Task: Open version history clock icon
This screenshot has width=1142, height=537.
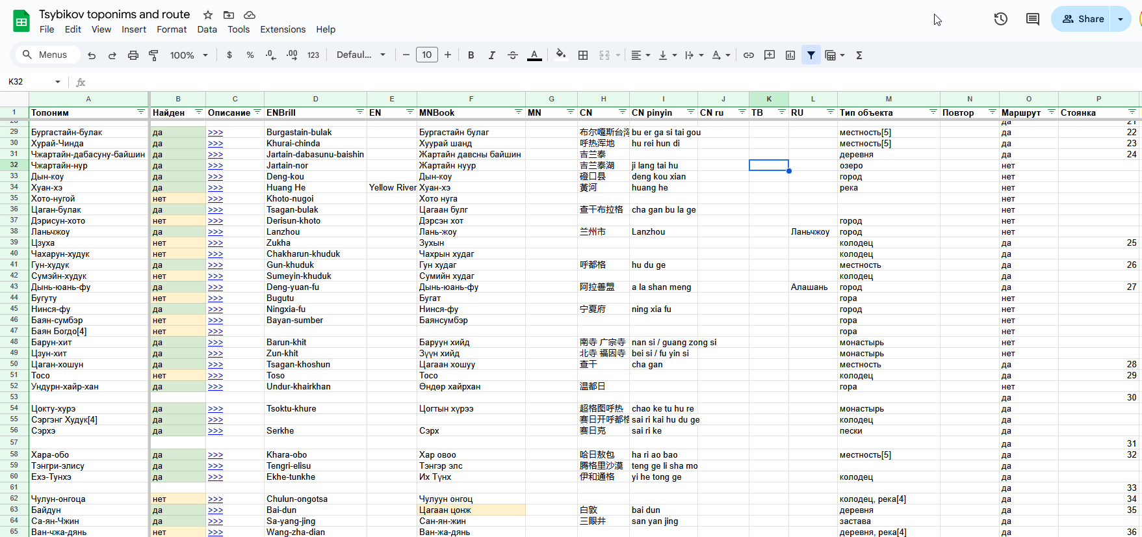Action: click(x=1000, y=19)
